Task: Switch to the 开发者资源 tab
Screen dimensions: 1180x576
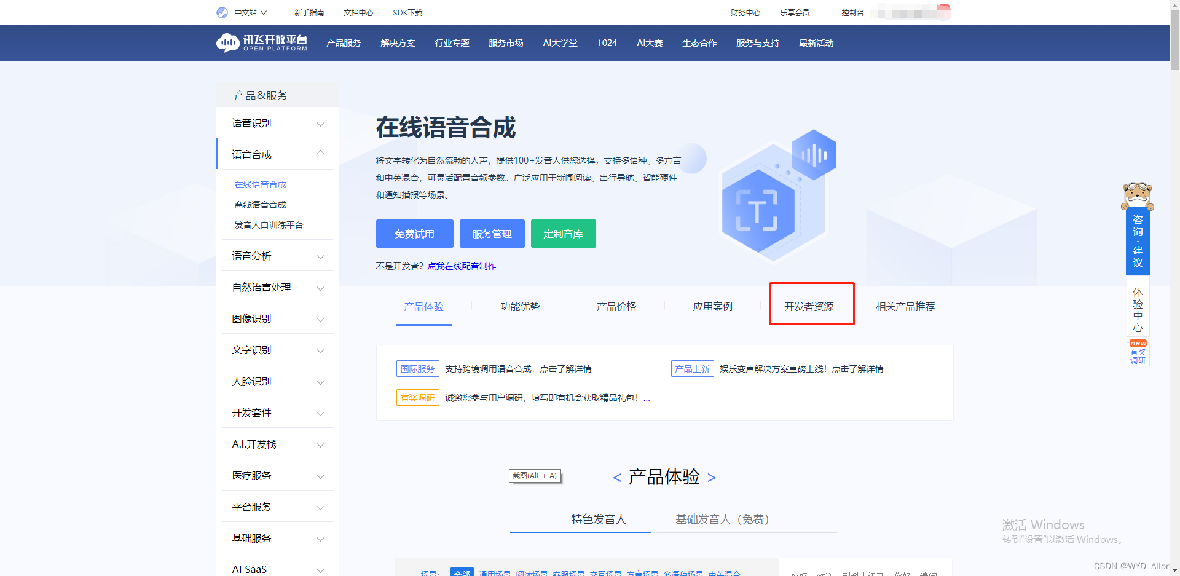Action: (809, 306)
